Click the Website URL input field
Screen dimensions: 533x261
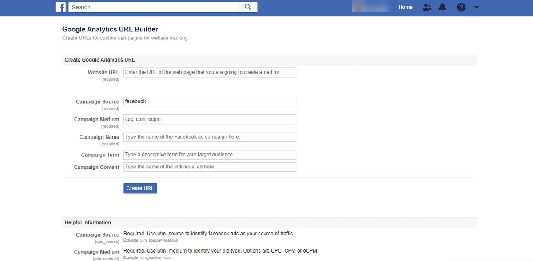(x=209, y=72)
